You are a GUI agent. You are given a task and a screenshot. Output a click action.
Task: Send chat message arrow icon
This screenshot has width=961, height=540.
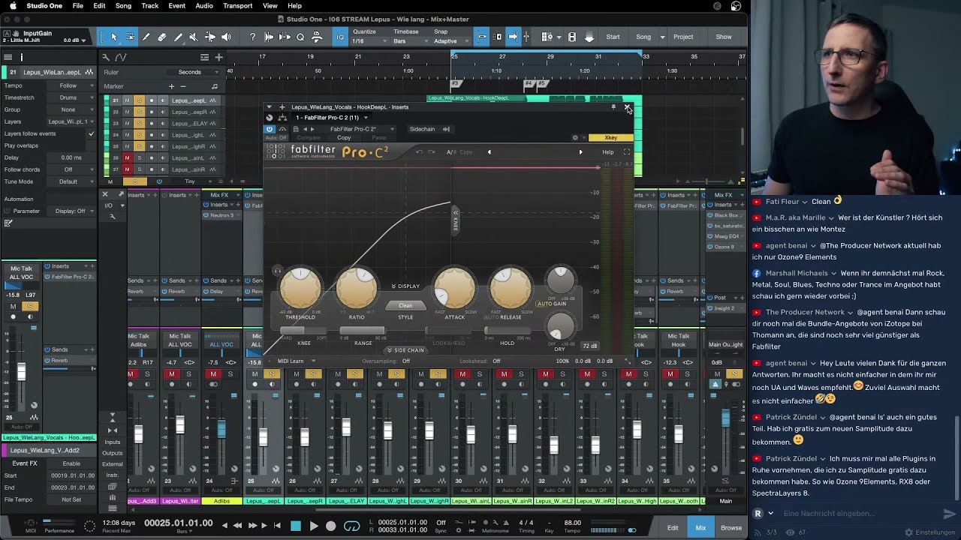point(949,514)
